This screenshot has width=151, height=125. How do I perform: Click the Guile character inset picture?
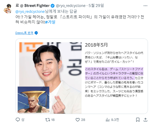coord(34,100)
